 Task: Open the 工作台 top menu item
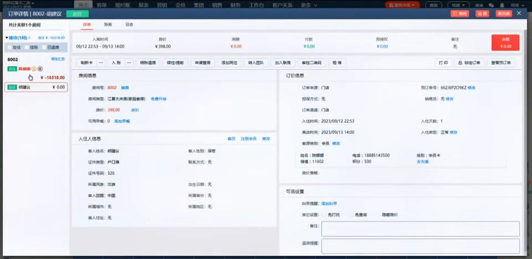click(257, 5)
